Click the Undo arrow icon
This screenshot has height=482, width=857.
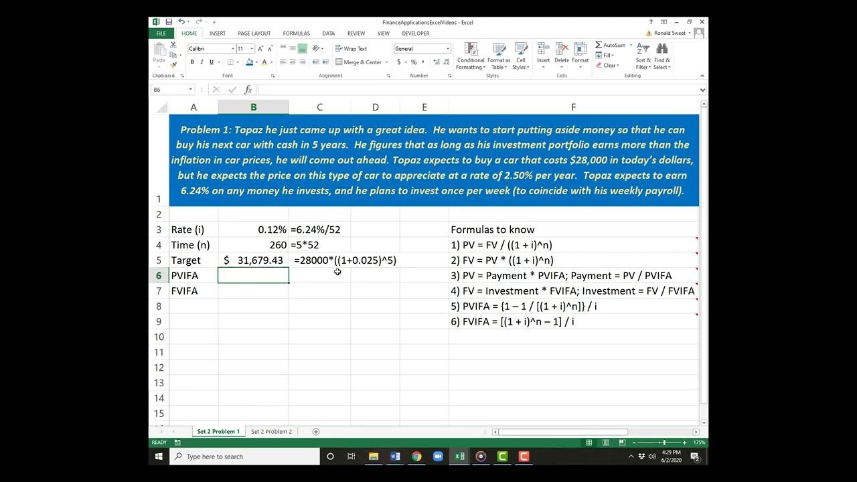click(181, 22)
